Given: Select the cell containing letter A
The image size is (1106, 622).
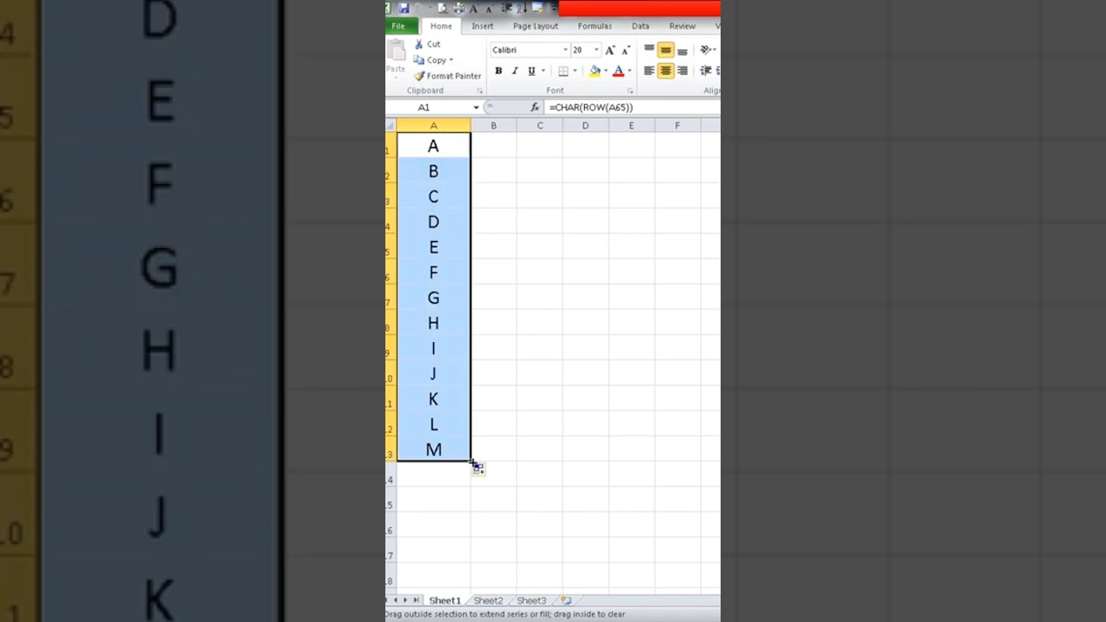Looking at the screenshot, I should pos(434,146).
